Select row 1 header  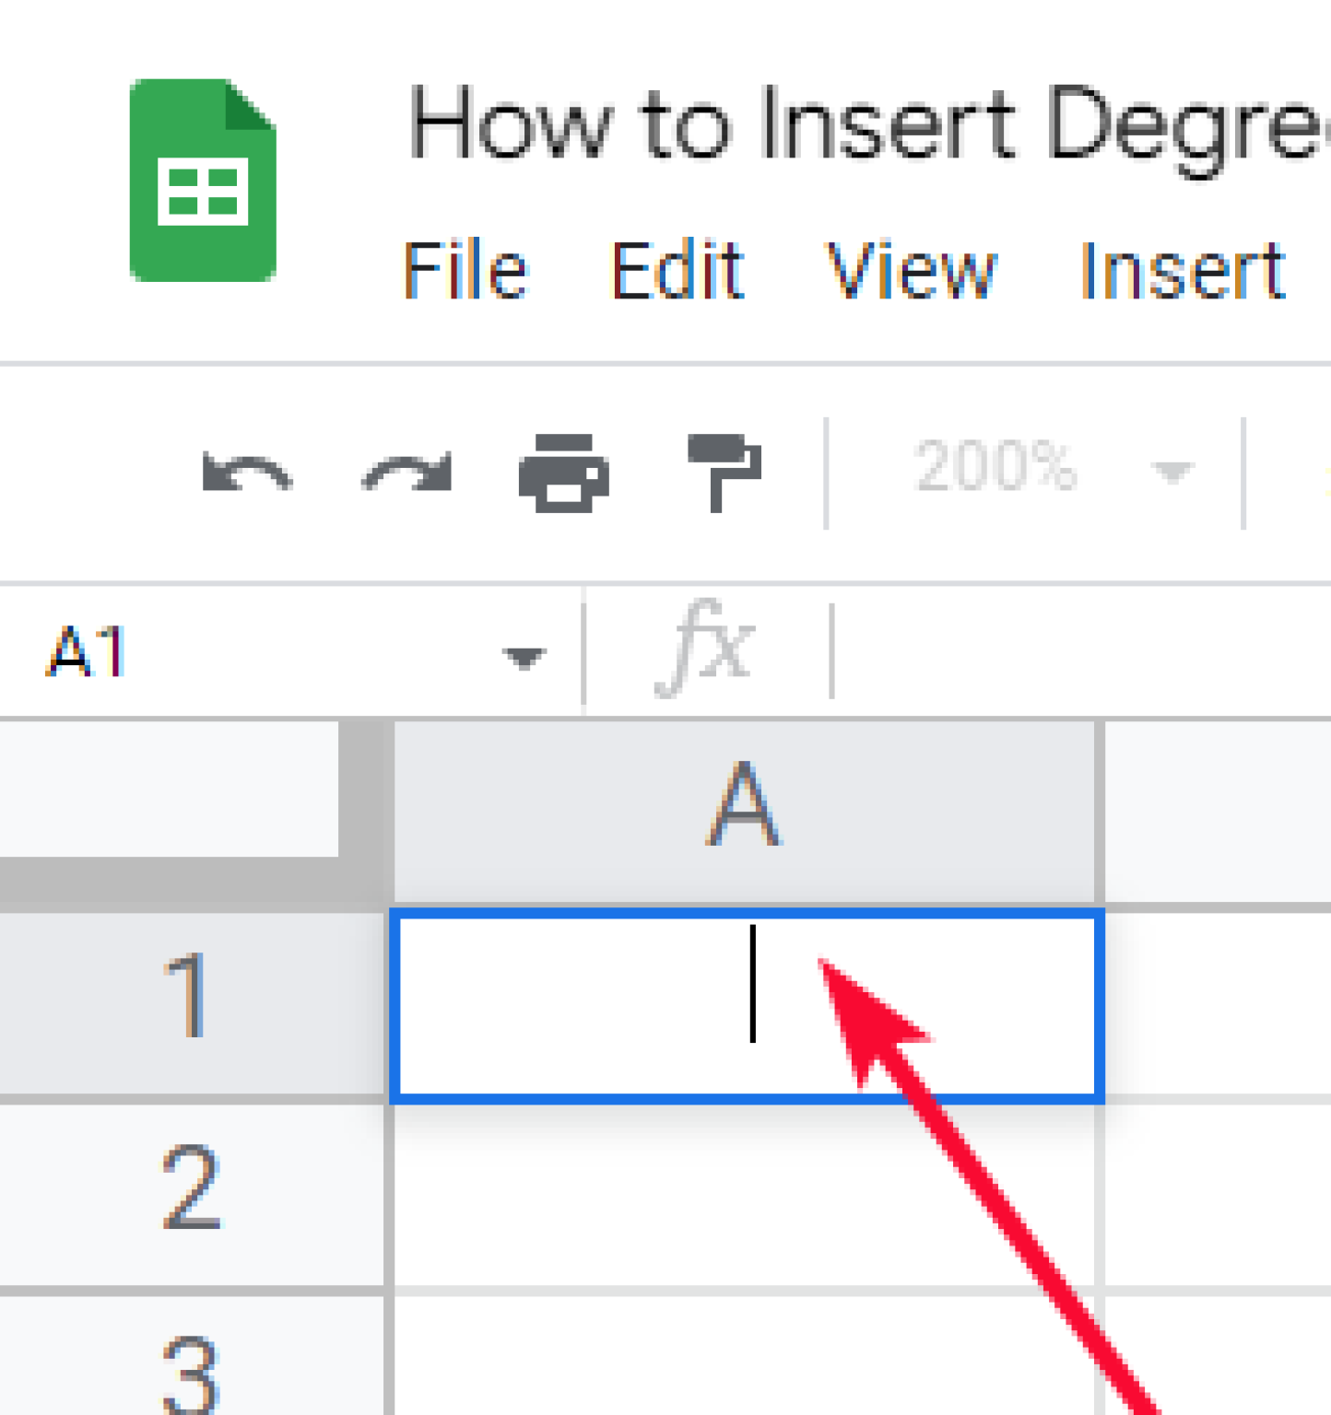[192, 1002]
